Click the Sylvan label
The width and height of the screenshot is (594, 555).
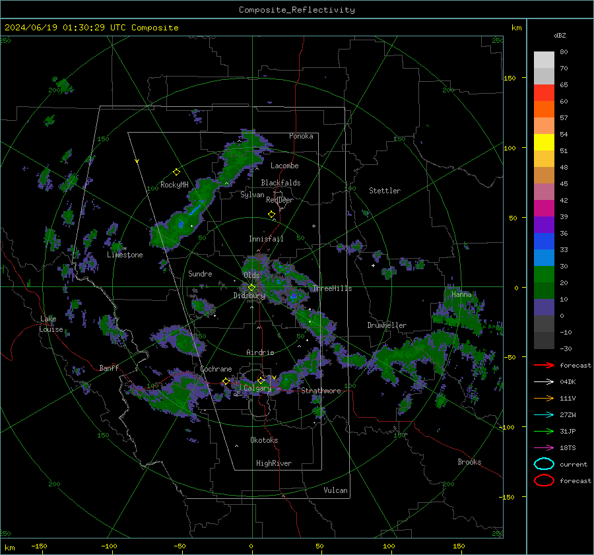tap(252, 194)
